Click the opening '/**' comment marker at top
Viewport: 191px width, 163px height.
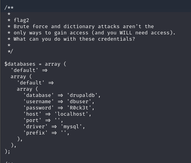9,7
